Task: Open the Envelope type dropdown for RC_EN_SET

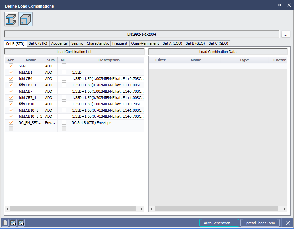Action: tap(50, 123)
